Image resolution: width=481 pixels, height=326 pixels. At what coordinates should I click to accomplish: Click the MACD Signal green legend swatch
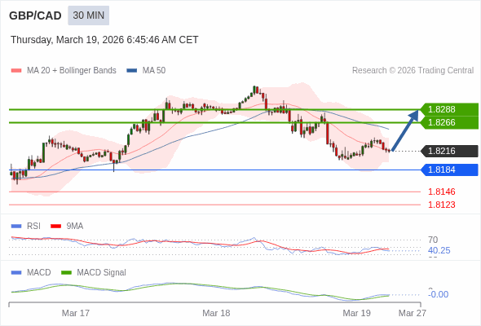click(66, 273)
